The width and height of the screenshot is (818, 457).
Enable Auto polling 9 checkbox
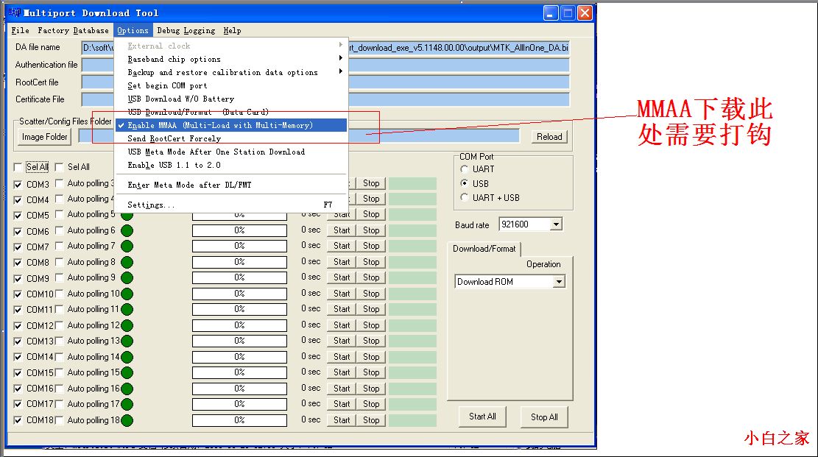pos(59,277)
